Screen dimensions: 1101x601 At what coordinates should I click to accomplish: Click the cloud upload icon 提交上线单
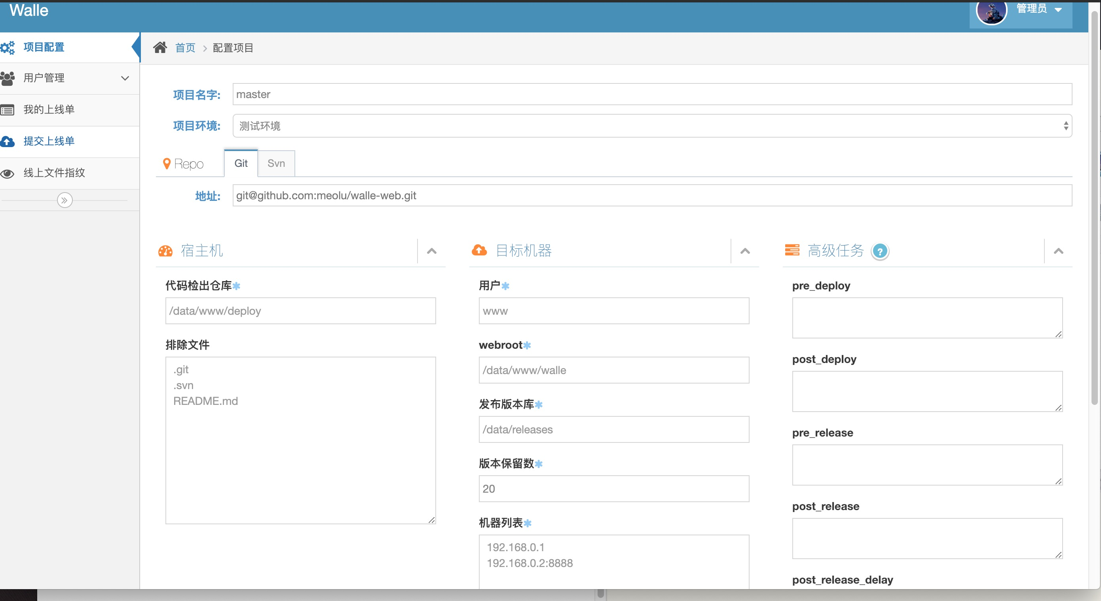click(7, 142)
